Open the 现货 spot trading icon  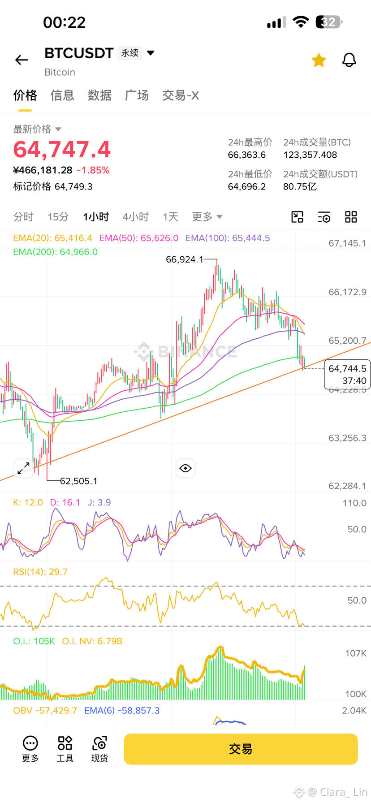99,749
